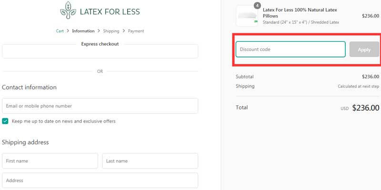The height and width of the screenshot is (190, 381).
Task: Select the Payment breadcrumb step
Action: pyautogui.click(x=136, y=31)
